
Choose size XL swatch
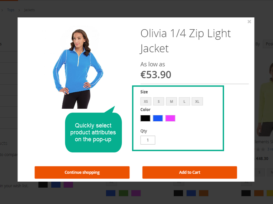[197, 101]
